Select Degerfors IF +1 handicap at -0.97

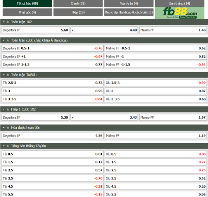coord(52,57)
